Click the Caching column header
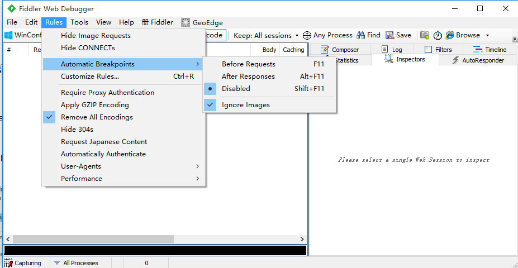The width and height of the screenshot is (518, 268). point(293,50)
